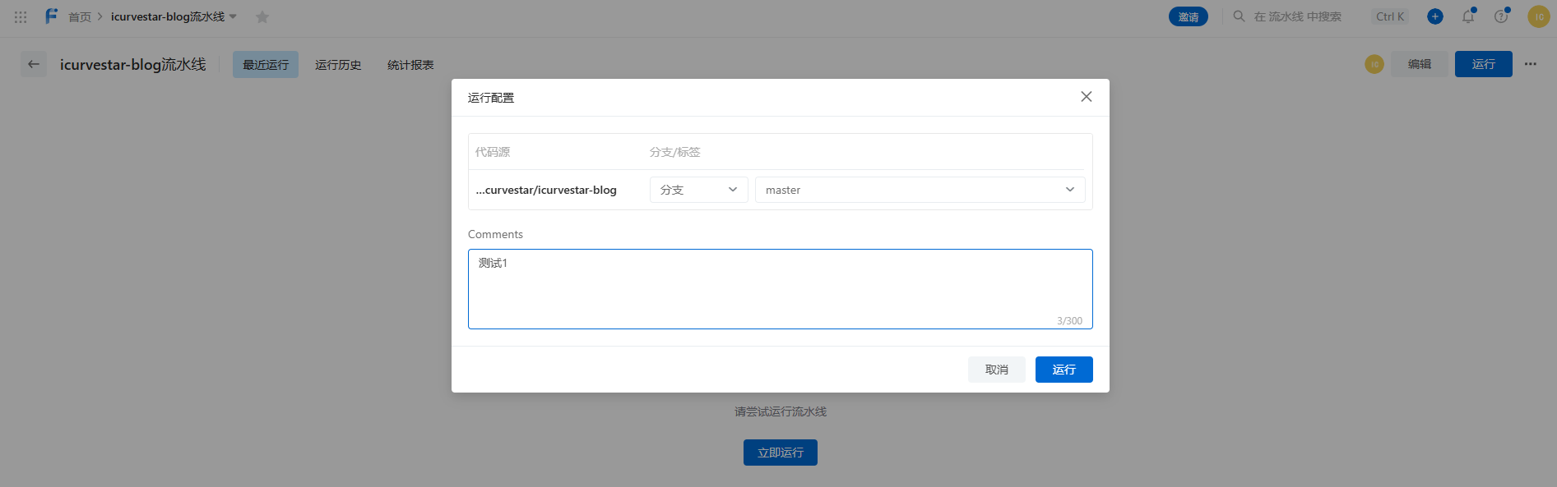Click the Flow logo icon
The height and width of the screenshot is (487, 1557).
(x=51, y=16)
